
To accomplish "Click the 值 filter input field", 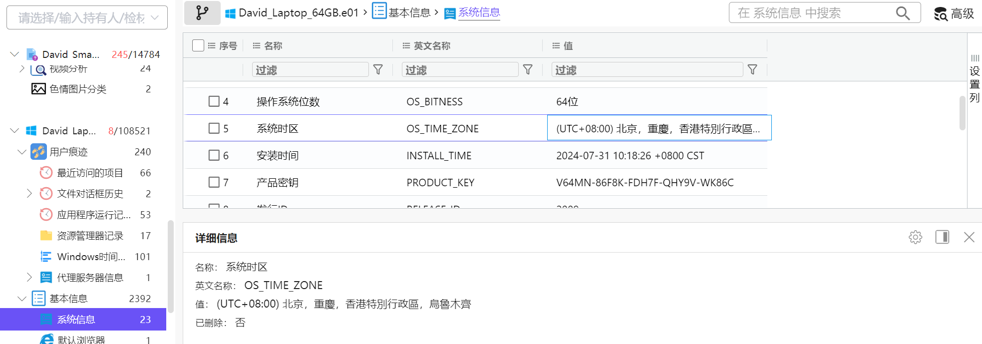I will point(648,70).
